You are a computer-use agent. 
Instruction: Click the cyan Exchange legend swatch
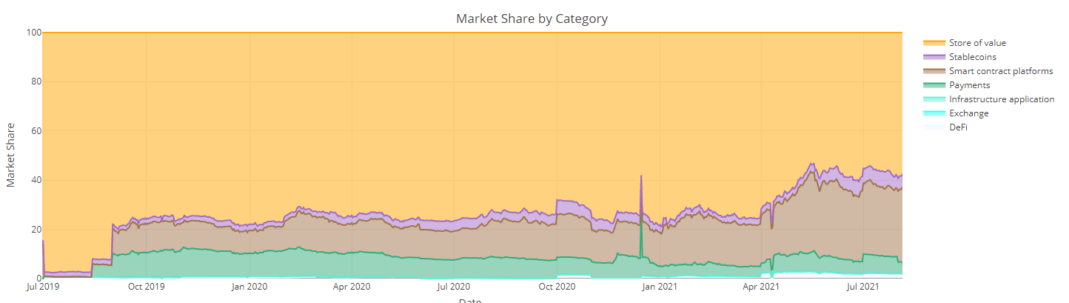pos(934,113)
